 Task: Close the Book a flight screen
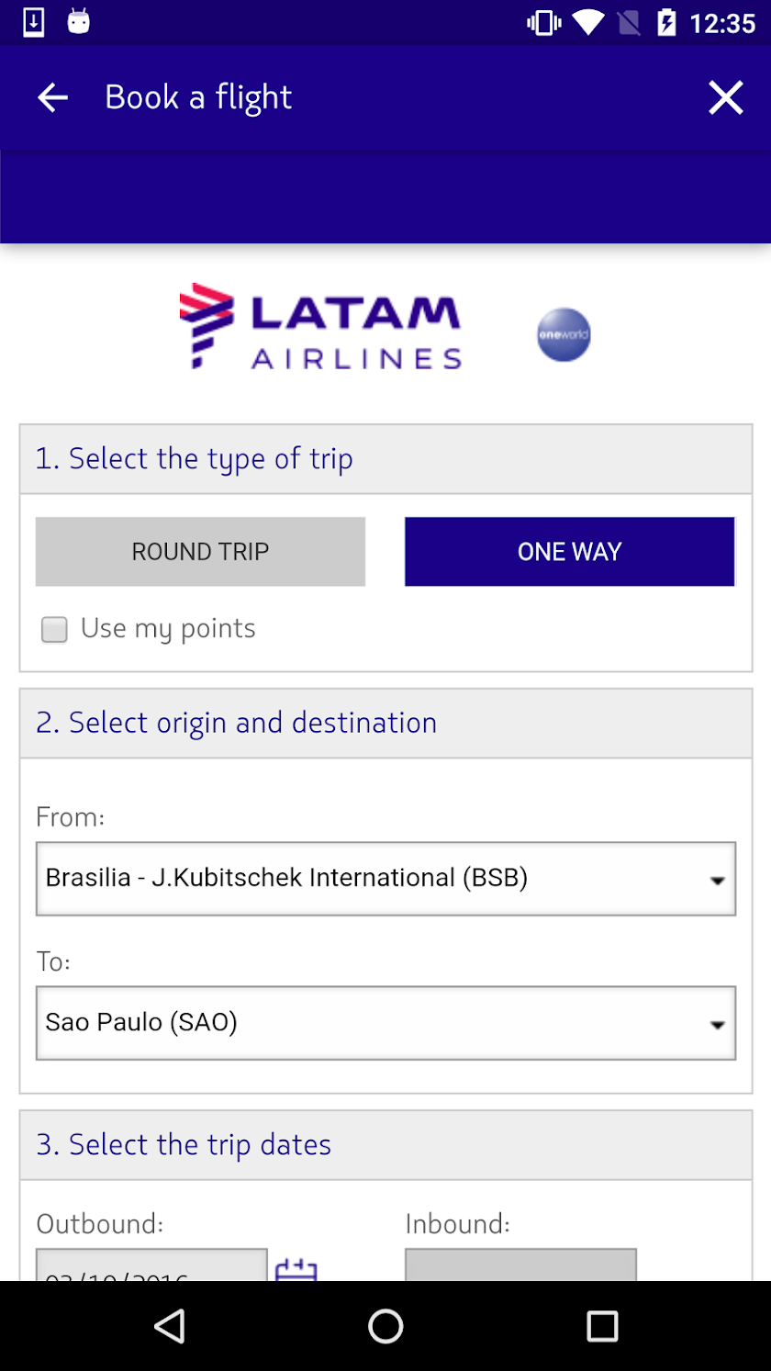(725, 97)
